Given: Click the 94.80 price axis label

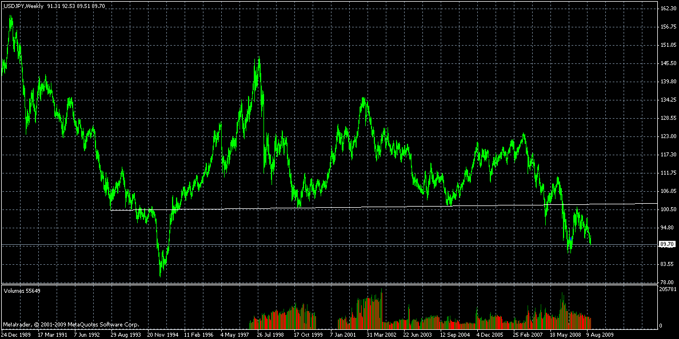Looking at the screenshot, I should click(x=666, y=228).
